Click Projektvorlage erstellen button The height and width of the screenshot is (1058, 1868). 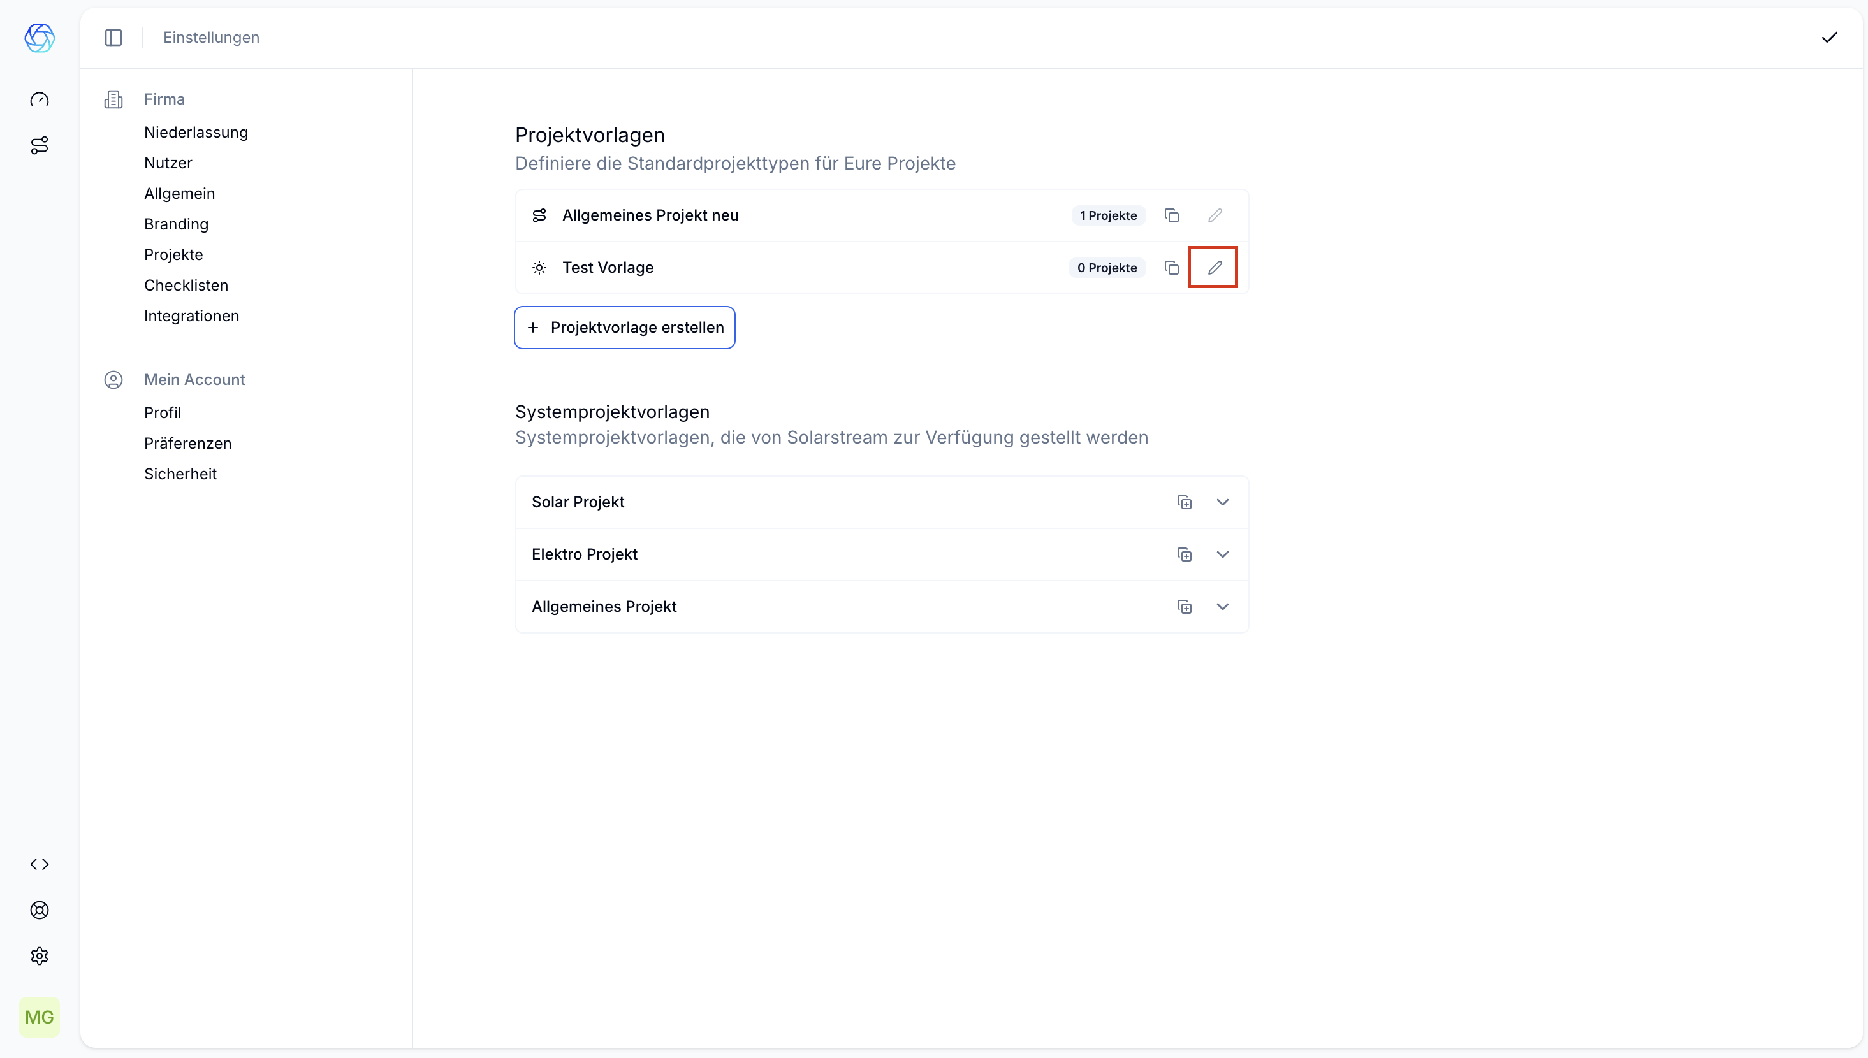point(624,327)
